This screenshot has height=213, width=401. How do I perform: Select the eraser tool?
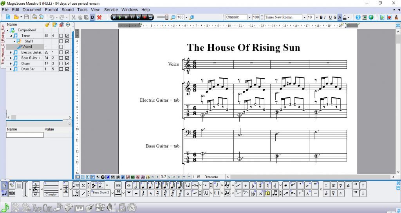click(12, 185)
